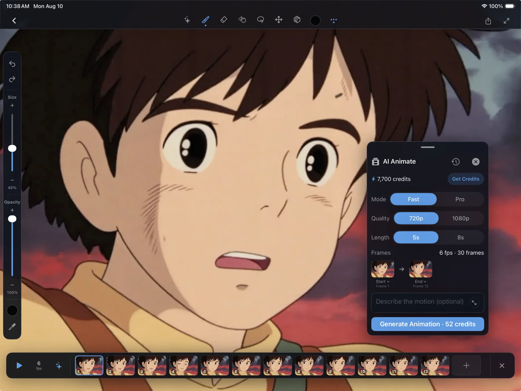Redo the last action

point(12,79)
